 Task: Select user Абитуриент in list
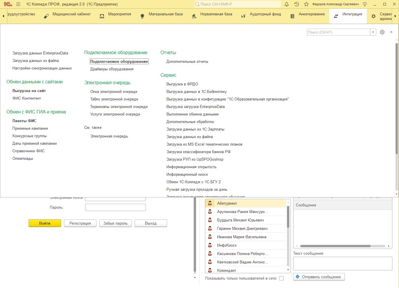point(246,203)
